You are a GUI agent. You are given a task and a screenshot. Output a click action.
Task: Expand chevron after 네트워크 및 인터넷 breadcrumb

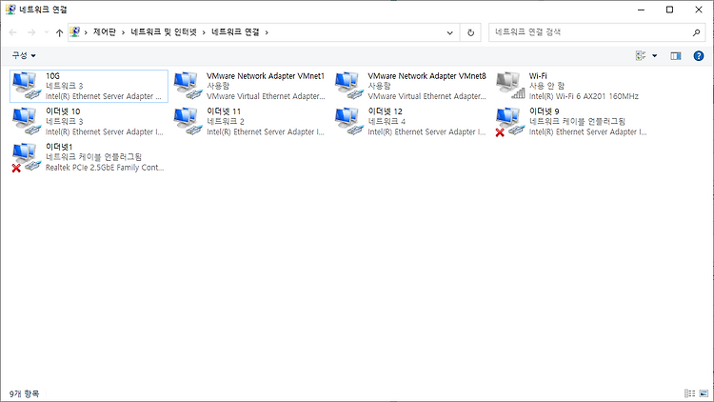[x=204, y=32]
